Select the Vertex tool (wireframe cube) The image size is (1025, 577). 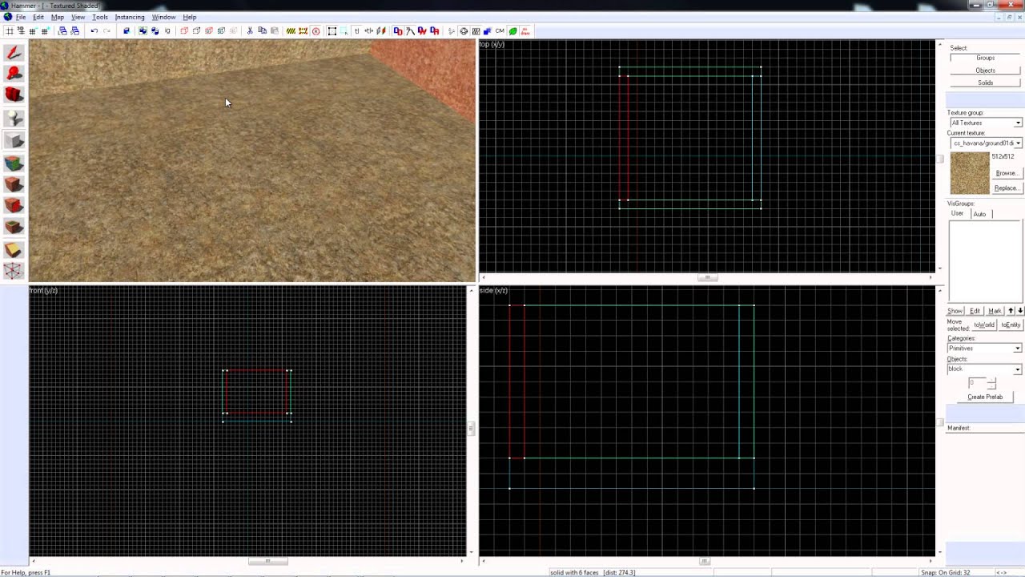(x=14, y=272)
